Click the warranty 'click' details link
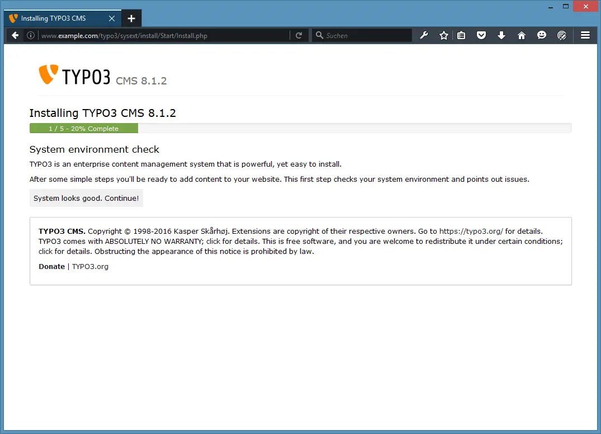This screenshot has width=601, height=434. click(x=213, y=241)
